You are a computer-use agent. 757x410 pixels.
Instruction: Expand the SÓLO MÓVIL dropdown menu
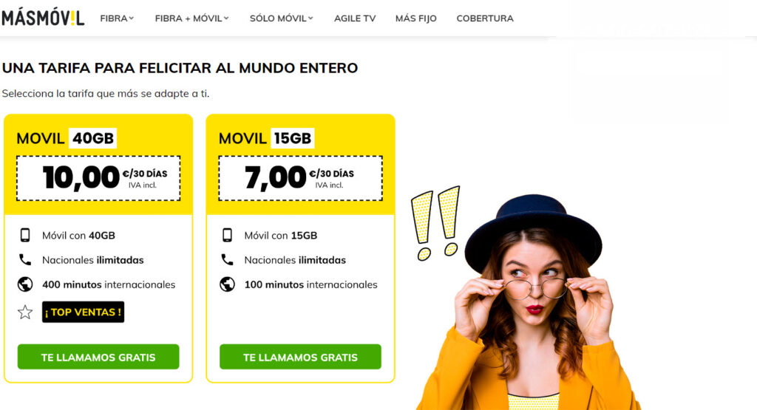click(282, 18)
